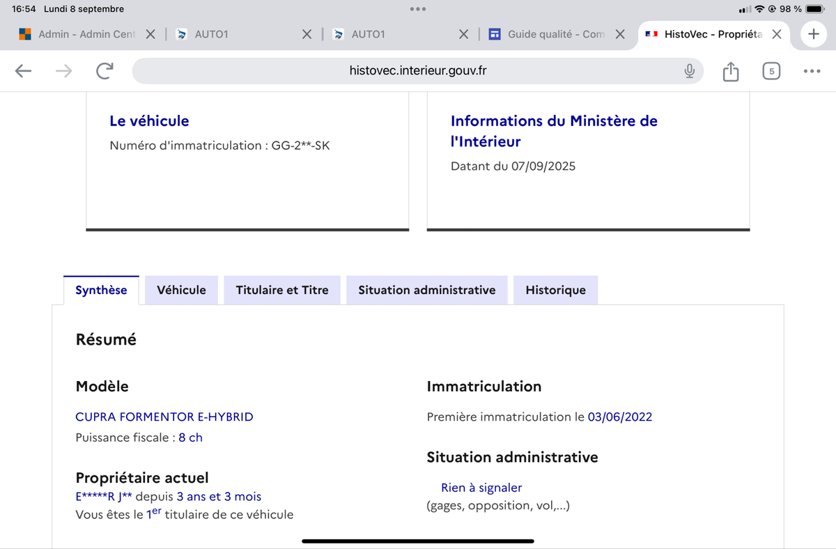Close the Admin Center tab
Screen dimensions: 836x549
(150, 34)
